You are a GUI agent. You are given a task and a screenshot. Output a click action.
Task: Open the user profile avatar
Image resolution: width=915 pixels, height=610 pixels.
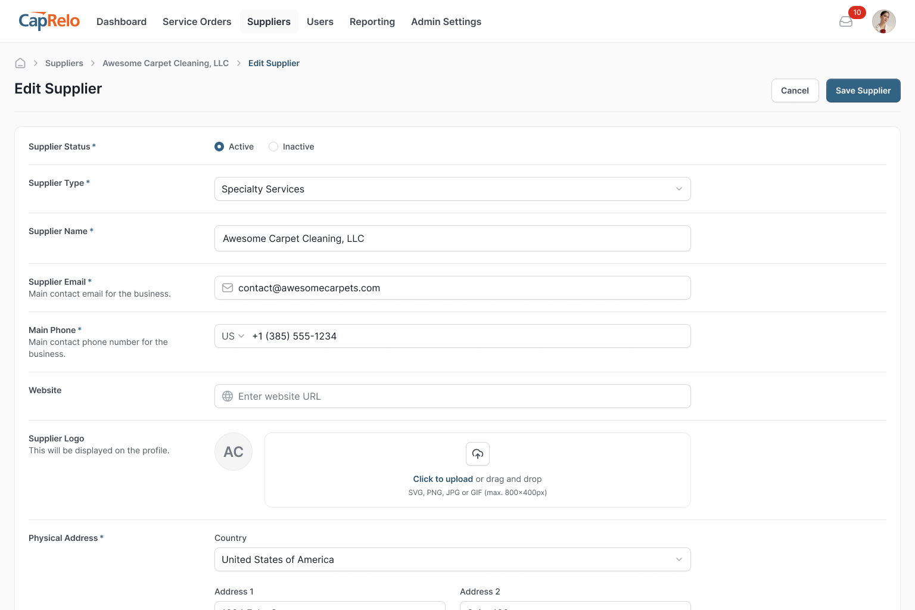(x=883, y=21)
